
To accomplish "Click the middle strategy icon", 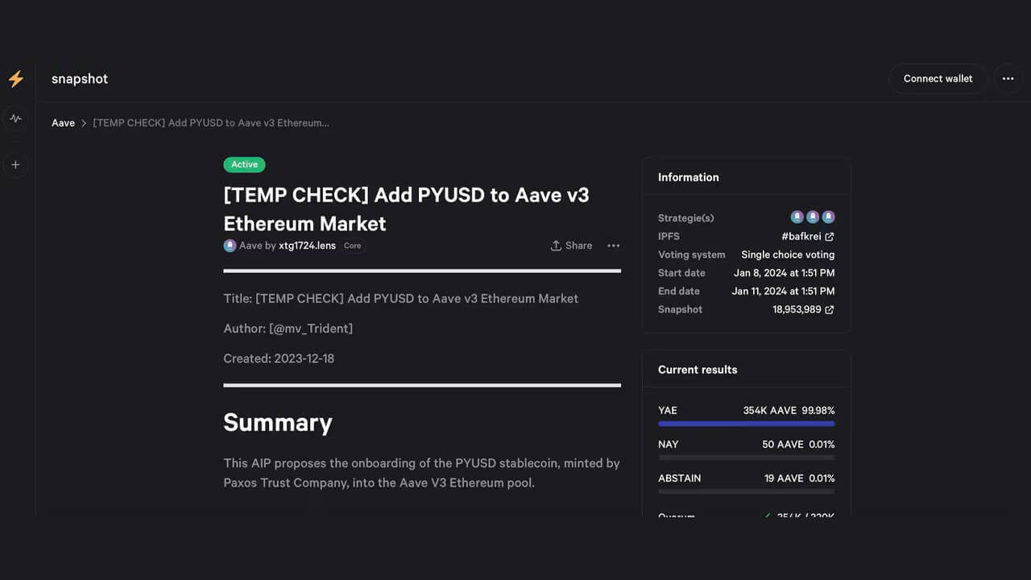I will [x=813, y=217].
